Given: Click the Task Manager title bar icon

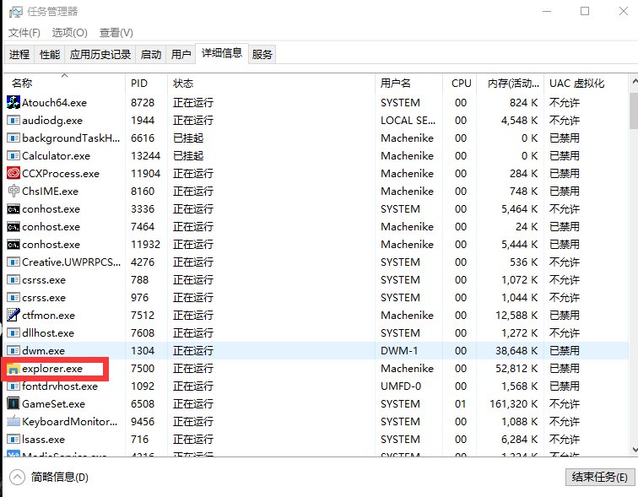Looking at the screenshot, I should 16,12.
